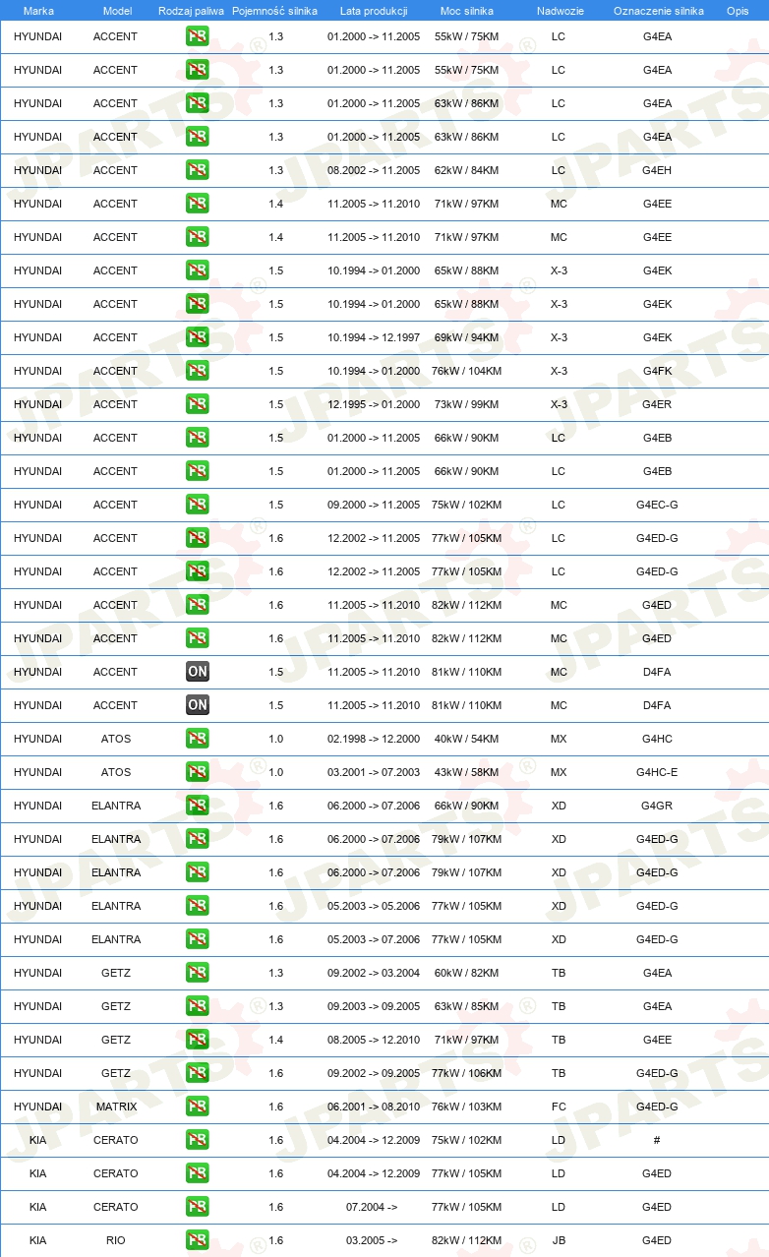This screenshot has height=1257, width=769.
Task: Click the production years 02.1998 -> 12.2000
Action: coord(374,739)
